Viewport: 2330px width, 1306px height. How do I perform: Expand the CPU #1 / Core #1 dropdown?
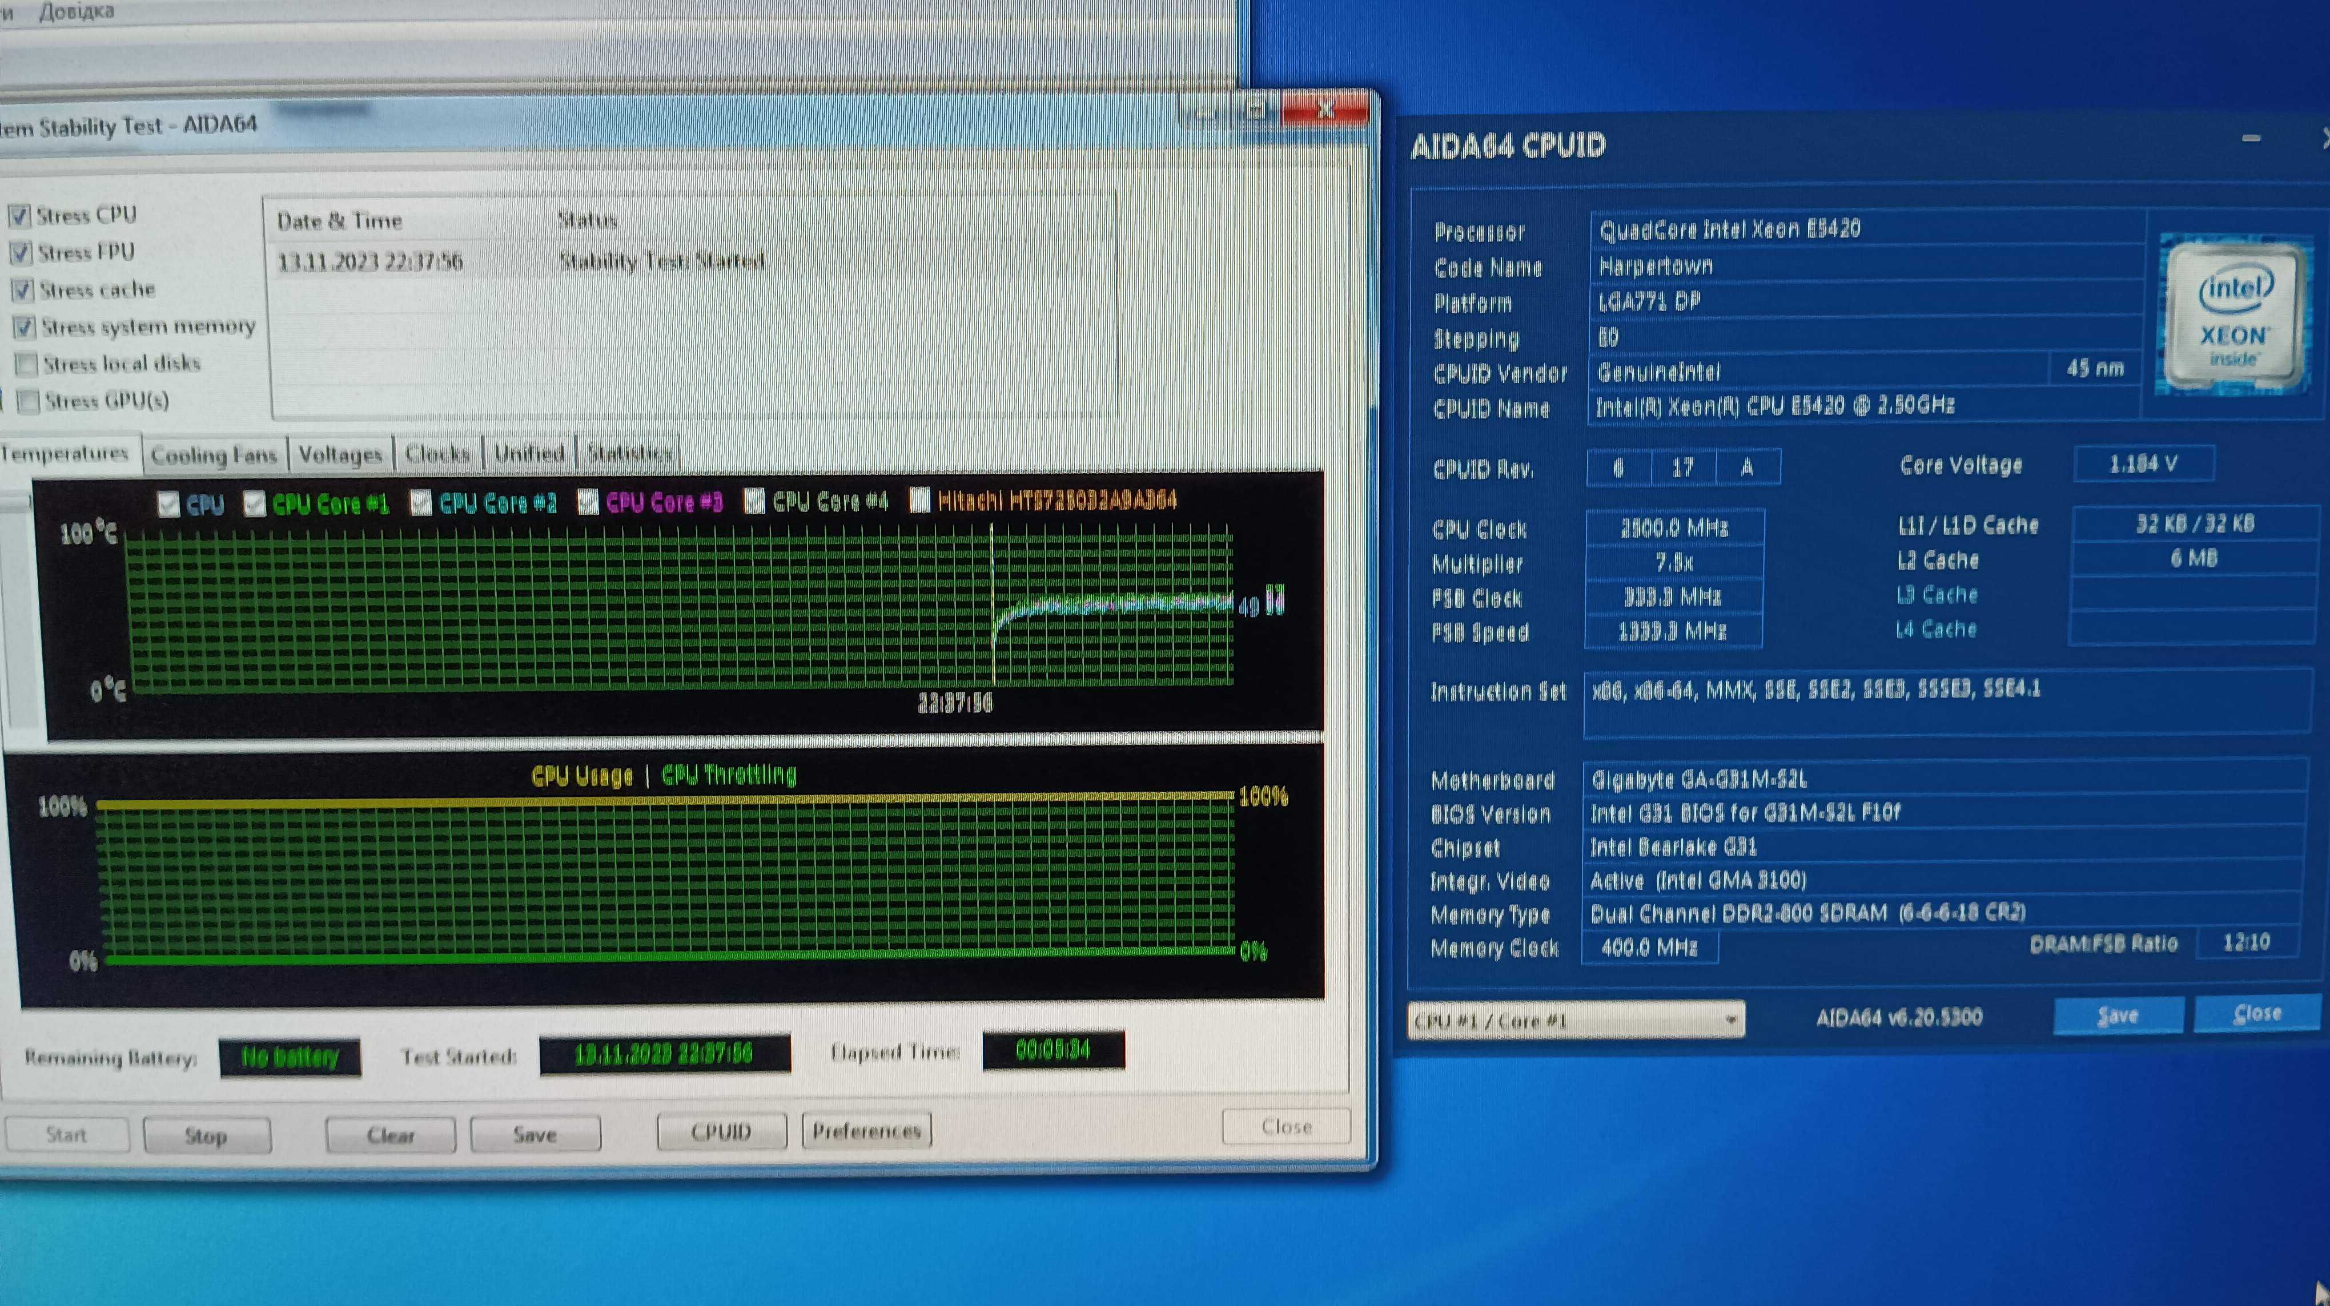[1576, 1021]
